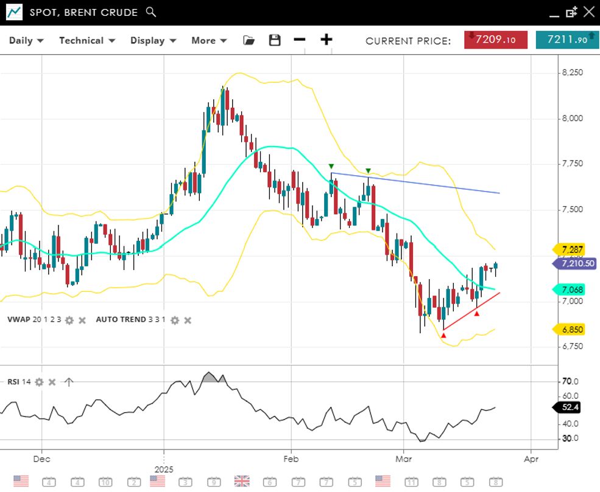Click the save chart floppy icon

pyautogui.click(x=275, y=40)
